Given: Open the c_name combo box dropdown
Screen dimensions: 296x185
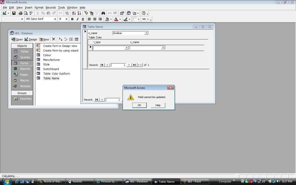Looking at the screenshot, I should tap(163, 48).
